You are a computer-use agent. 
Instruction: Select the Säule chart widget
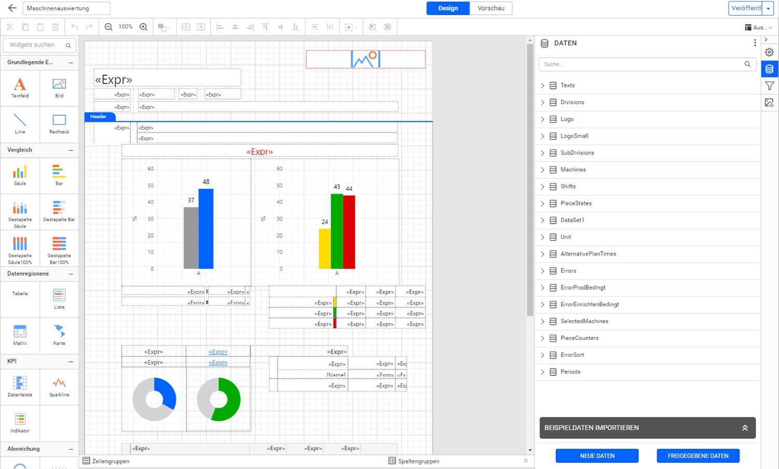(x=20, y=175)
